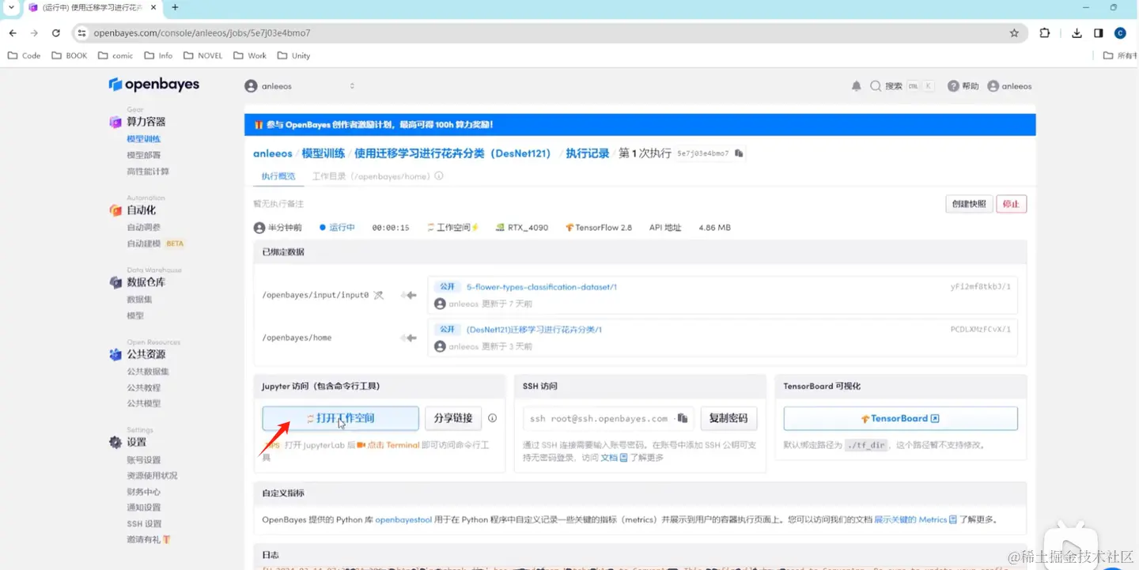The image size is (1139, 570).
Task: Select 模型部署 in the sidebar
Action: (144, 155)
